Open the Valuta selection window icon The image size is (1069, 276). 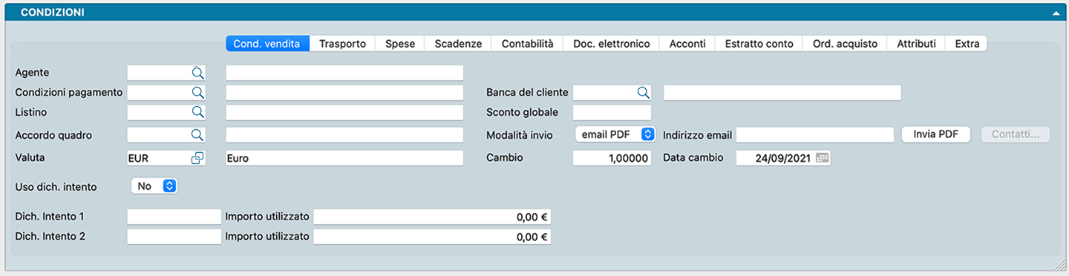197,158
